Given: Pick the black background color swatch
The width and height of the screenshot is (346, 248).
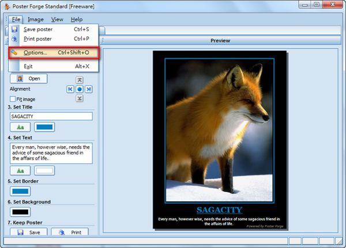Looking at the screenshot, I should coord(20,212).
